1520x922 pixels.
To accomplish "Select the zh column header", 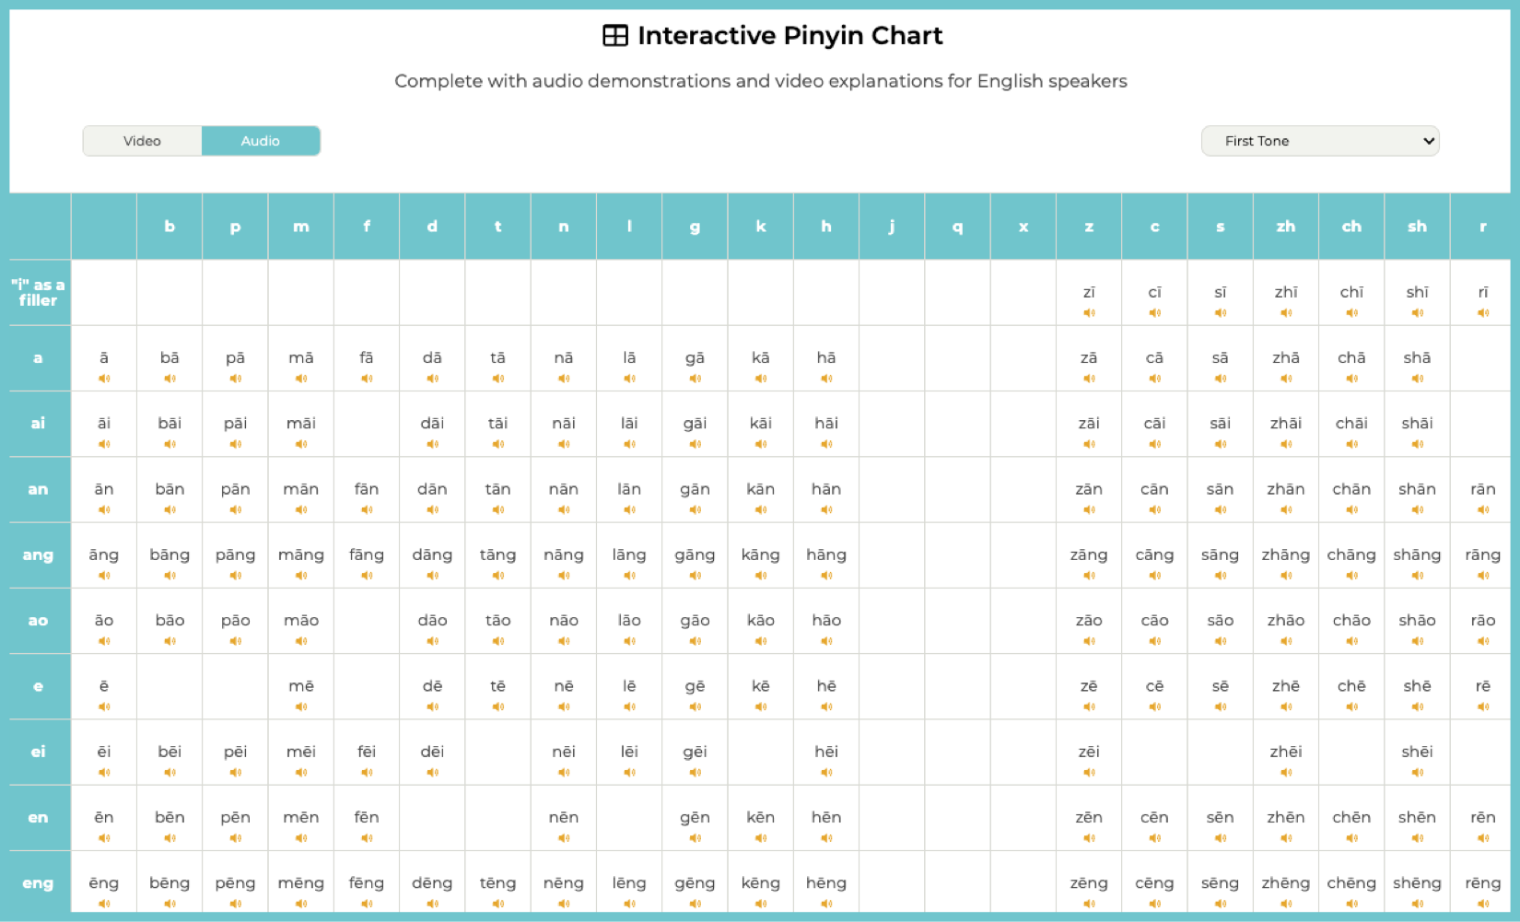I will [x=1286, y=226].
